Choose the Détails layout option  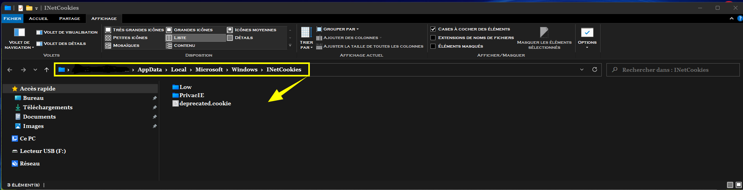coord(240,38)
